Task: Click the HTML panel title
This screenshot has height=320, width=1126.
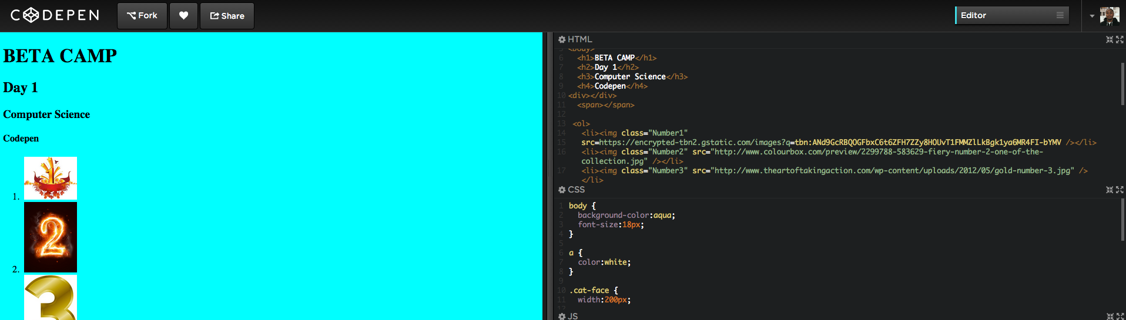Action: [x=579, y=39]
